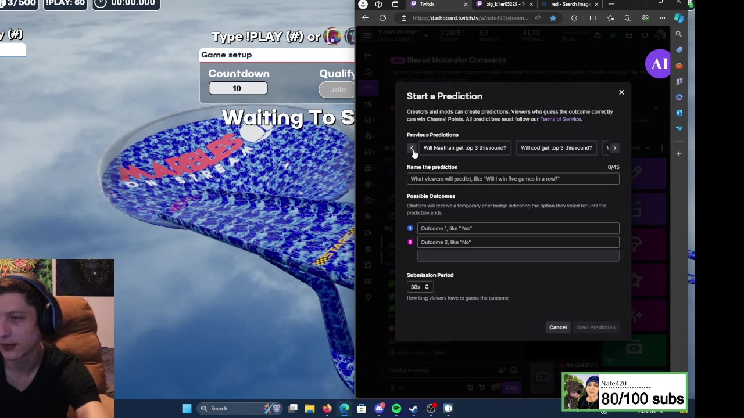Go back in the Edge browser
This screenshot has height=418, width=744.
(365, 18)
